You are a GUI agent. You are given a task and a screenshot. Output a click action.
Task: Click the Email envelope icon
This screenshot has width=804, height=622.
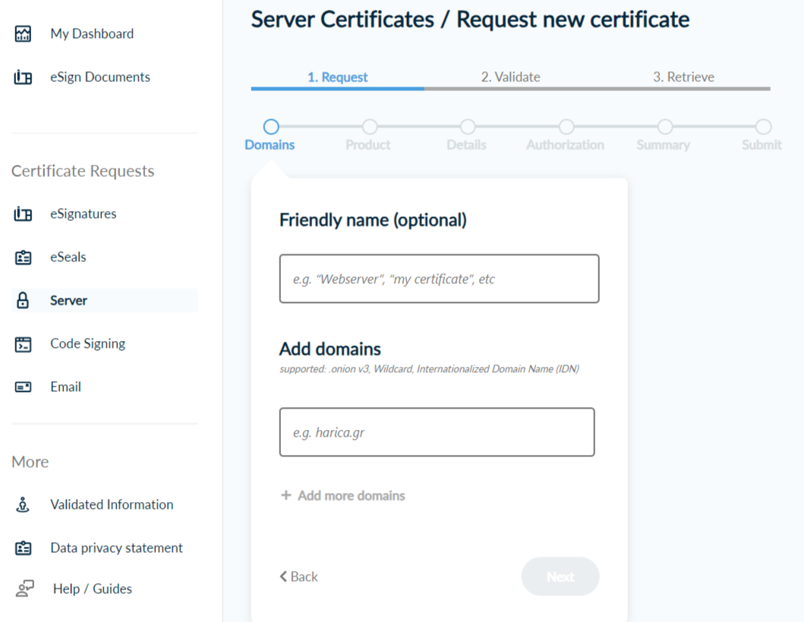click(24, 387)
